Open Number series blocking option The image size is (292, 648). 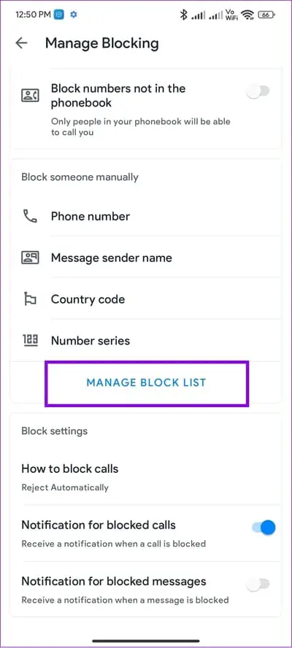[x=146, y=341]
